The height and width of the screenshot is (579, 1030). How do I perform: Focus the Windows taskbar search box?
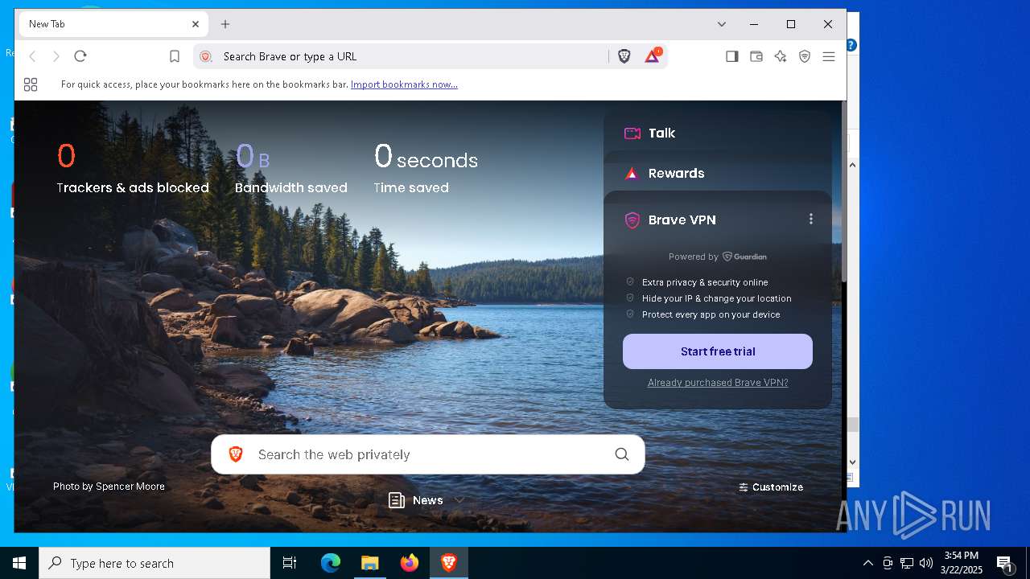pos(154,563)
